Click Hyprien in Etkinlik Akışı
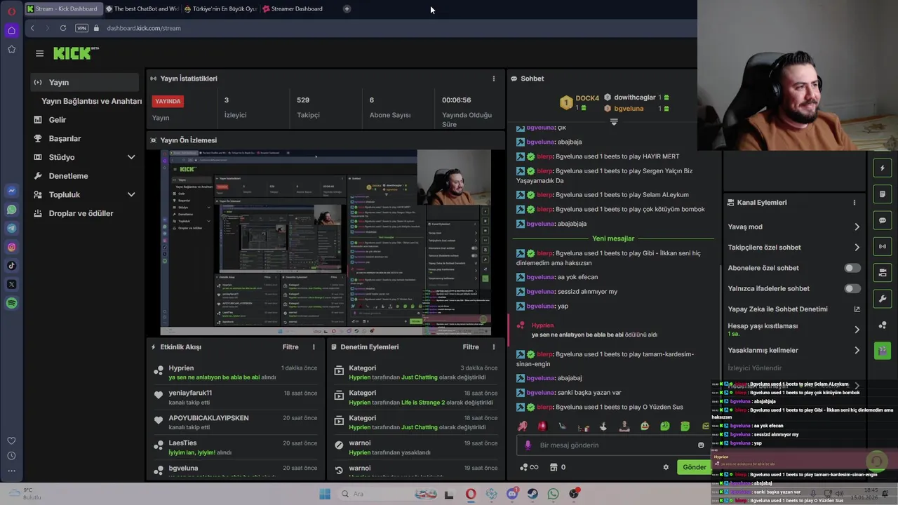The height and width of the screenshot is (505, 898). [181, 368]
